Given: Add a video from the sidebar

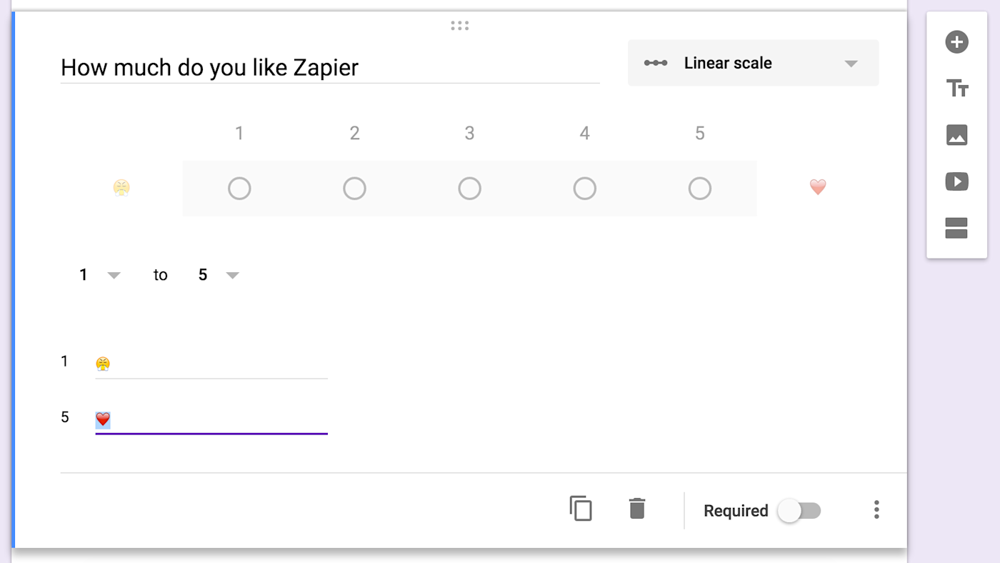Looking at the screenshot, I should tap(956, 181).
